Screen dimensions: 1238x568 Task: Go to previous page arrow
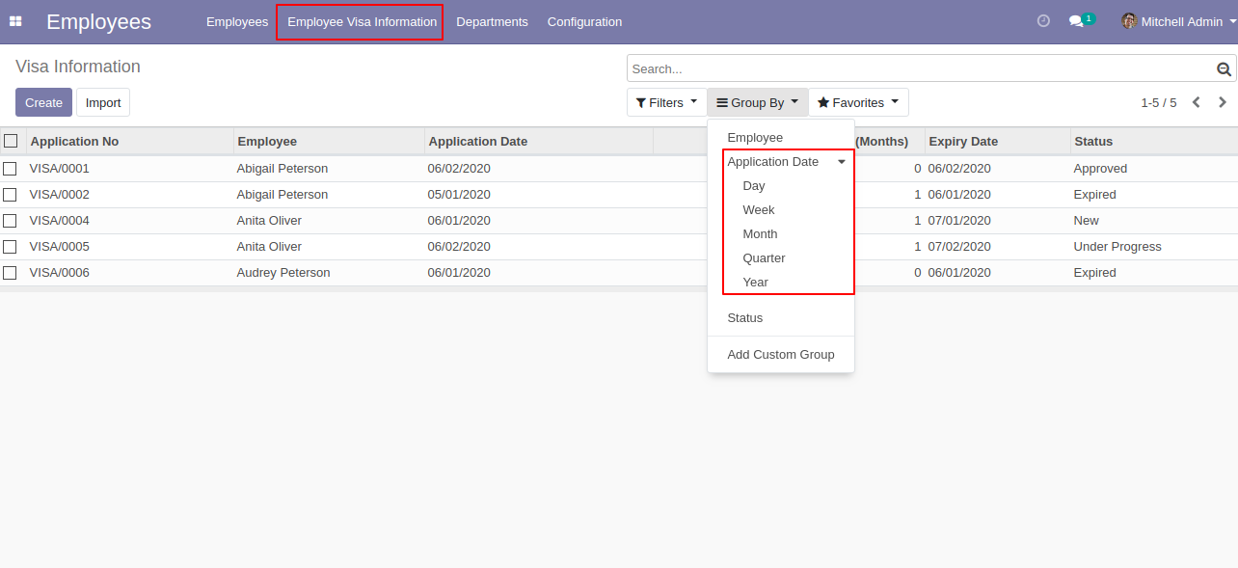coord(1196,102)
